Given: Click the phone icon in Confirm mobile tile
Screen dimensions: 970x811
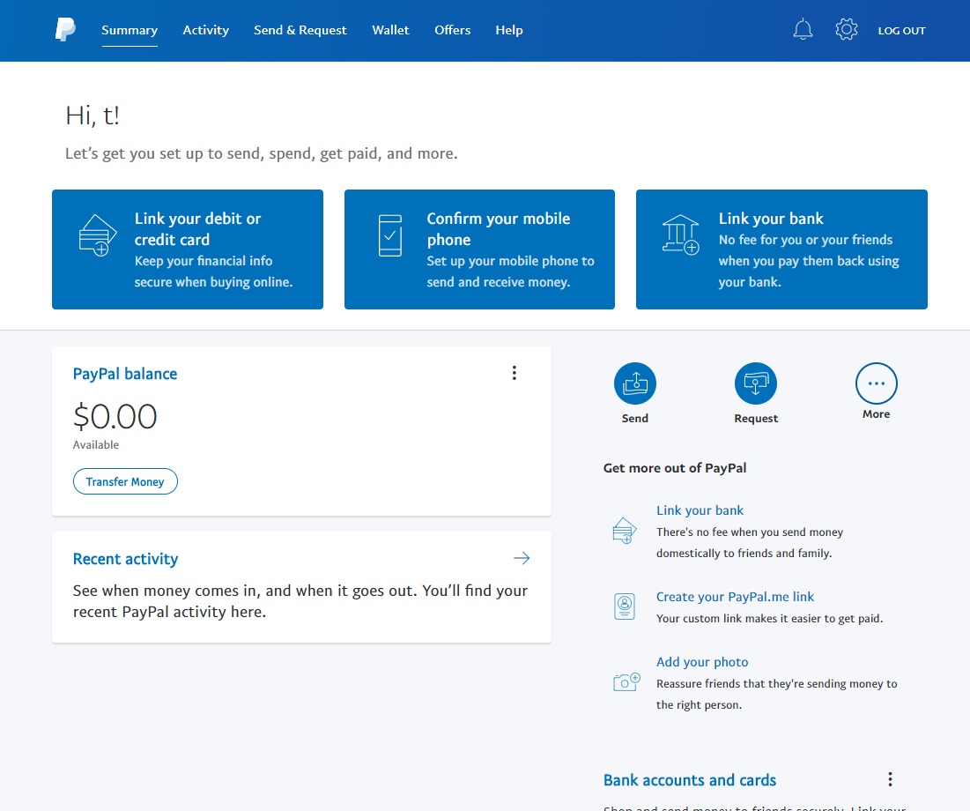Looking at the screenshot, I should 389,235.
